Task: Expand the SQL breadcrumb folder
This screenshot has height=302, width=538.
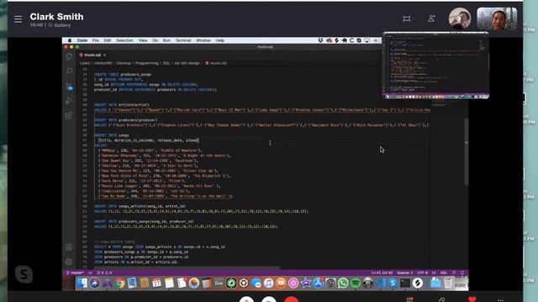Action: click(166, 64)
